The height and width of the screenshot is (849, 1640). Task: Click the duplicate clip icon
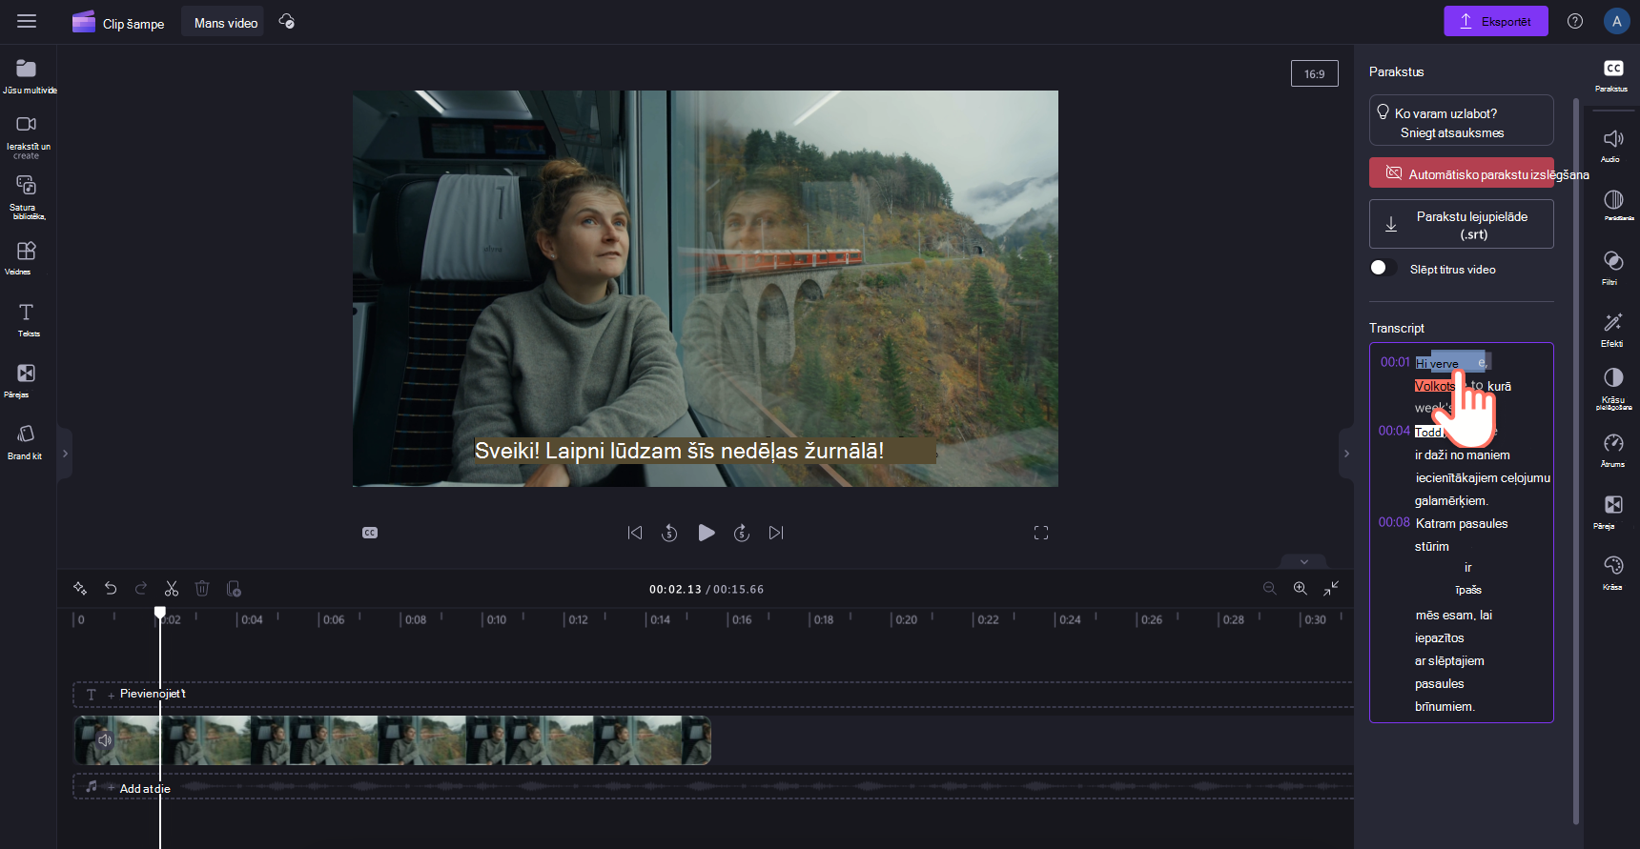tap(234, 589)
